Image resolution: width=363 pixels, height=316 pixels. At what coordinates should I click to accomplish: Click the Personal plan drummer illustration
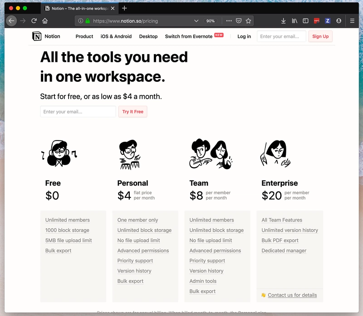[130, 155]
